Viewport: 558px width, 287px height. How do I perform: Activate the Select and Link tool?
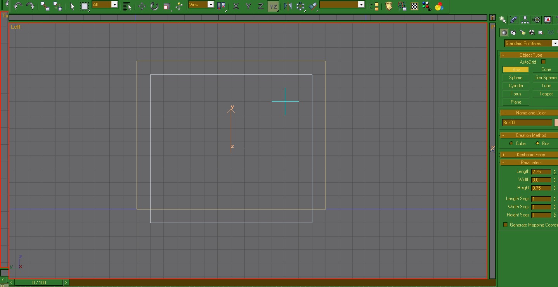45,6
